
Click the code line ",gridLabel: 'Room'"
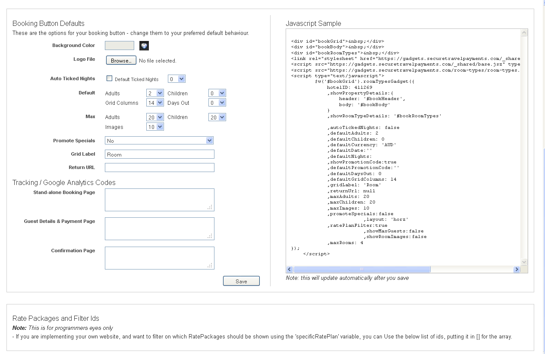pos(354,185)
